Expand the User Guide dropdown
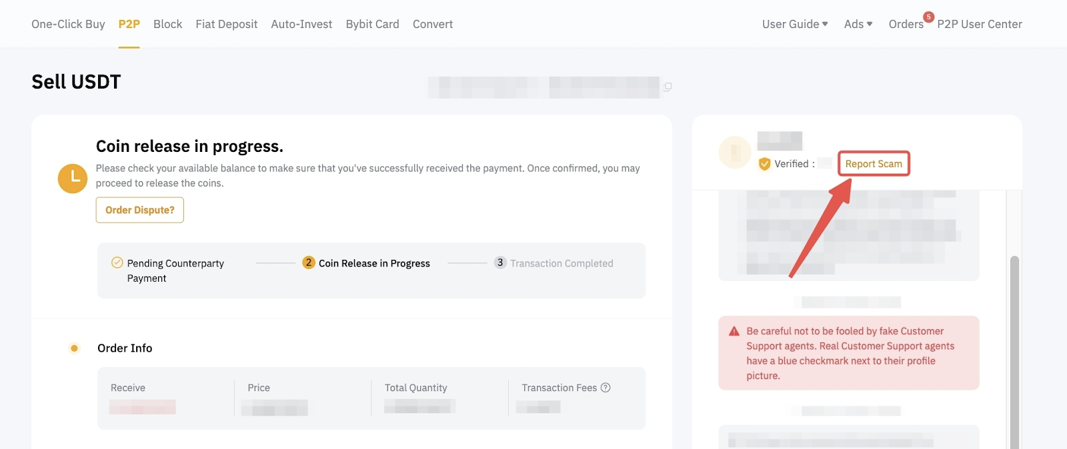The width and height of the screenshot is (1067, 449). pyautogui.click(x=795, y=24)
